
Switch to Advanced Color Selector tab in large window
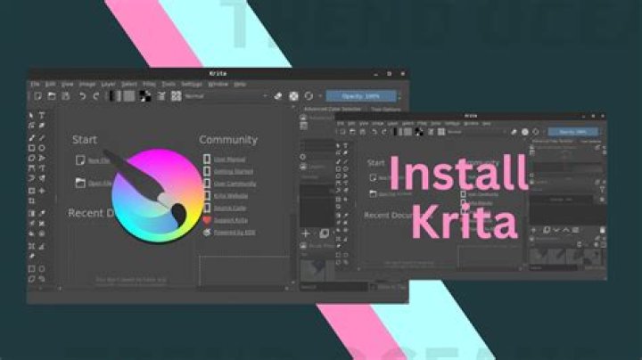(x=333, y=110)
